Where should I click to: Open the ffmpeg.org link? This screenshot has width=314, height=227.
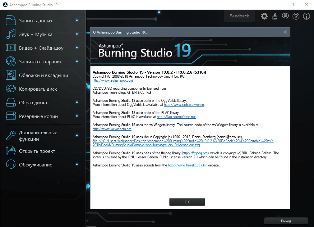tap(195, 153)
